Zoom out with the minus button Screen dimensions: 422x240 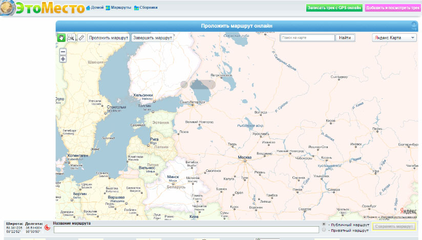pyautogui.click(x=63, y=52)
